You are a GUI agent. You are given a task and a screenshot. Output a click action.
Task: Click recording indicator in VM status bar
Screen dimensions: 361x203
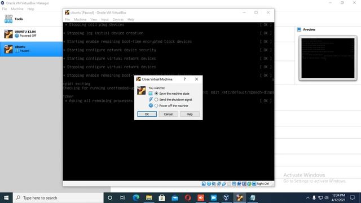click(239, 184)
